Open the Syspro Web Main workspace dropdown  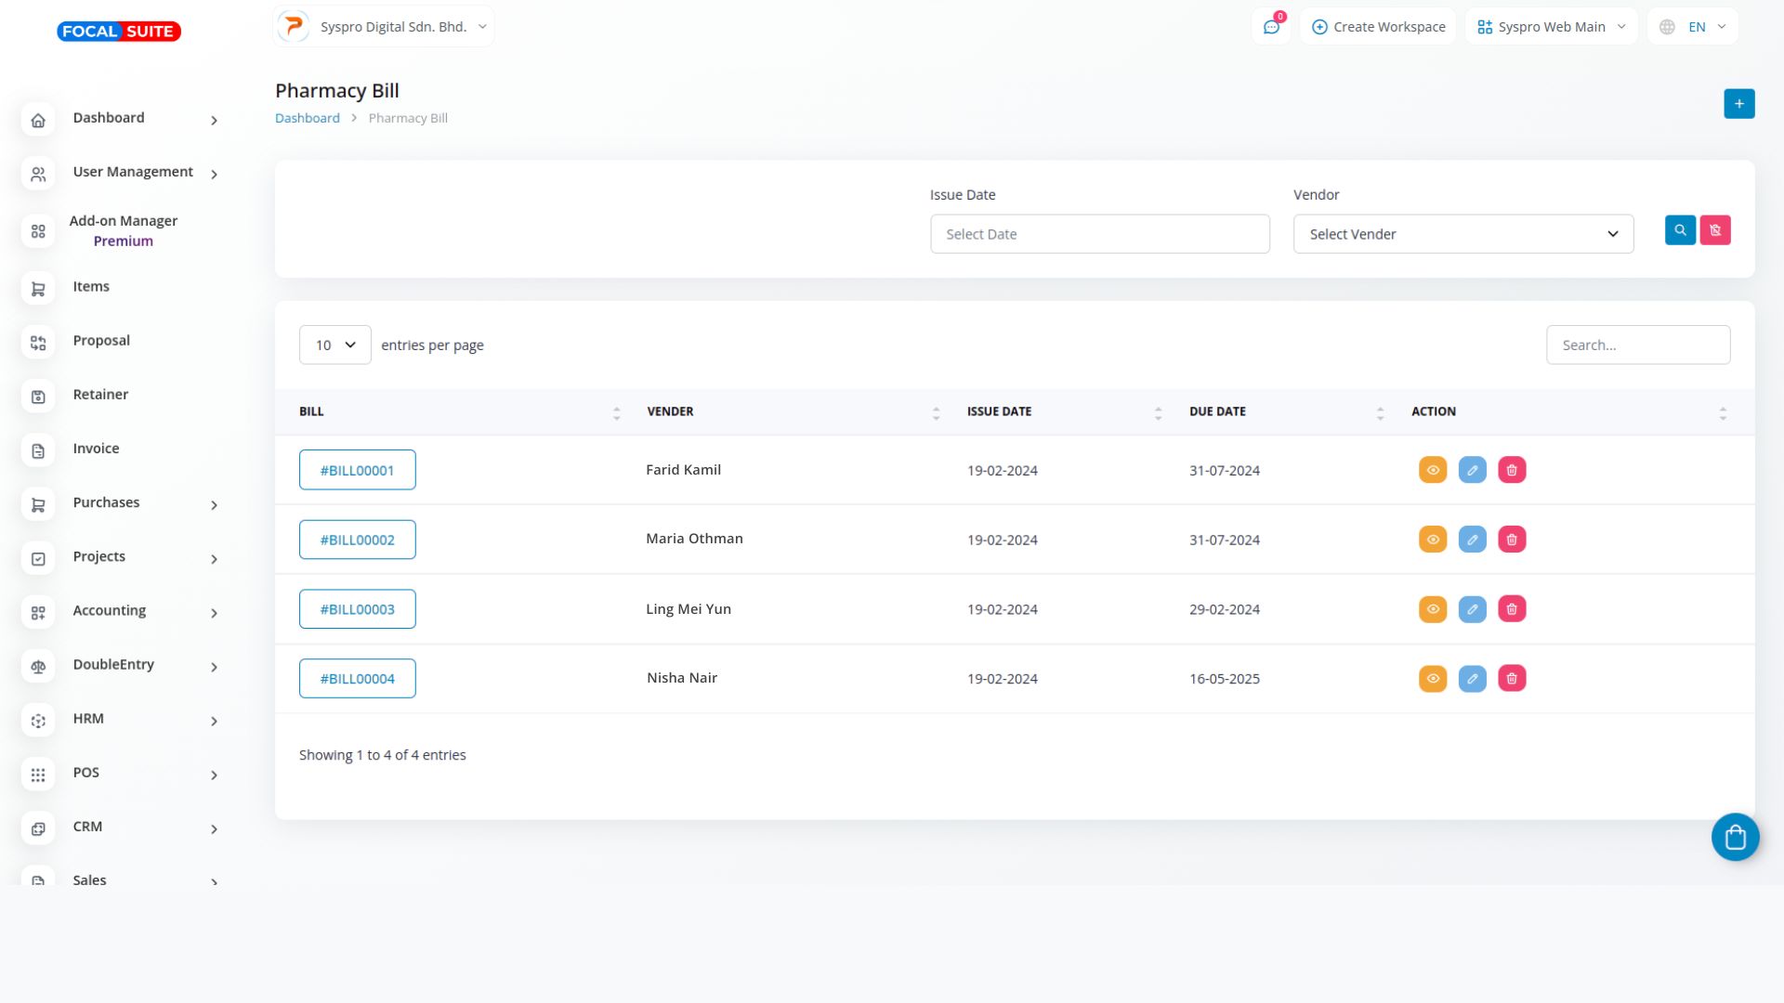(x=1551, y=27)
